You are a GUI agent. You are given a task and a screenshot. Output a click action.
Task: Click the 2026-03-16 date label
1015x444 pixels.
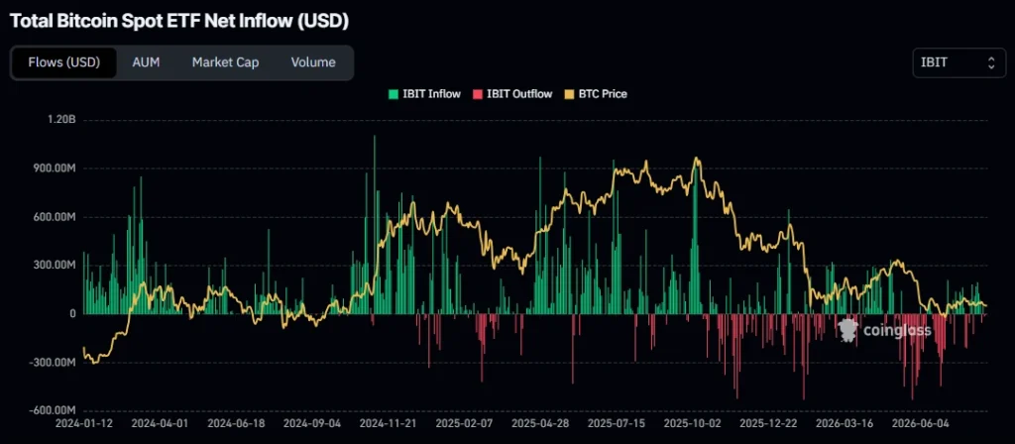[845, 423]
